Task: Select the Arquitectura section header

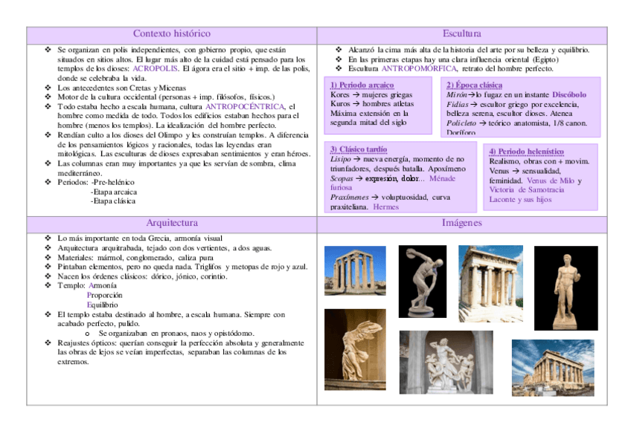Action: tap(172, 222)
